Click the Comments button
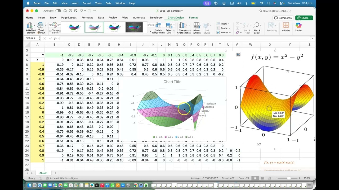 pos(283,18)
